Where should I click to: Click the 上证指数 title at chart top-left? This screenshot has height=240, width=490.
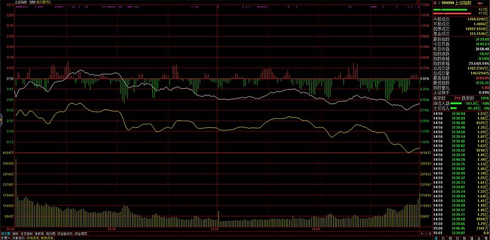pyautogui.click(x=21, y=2)
